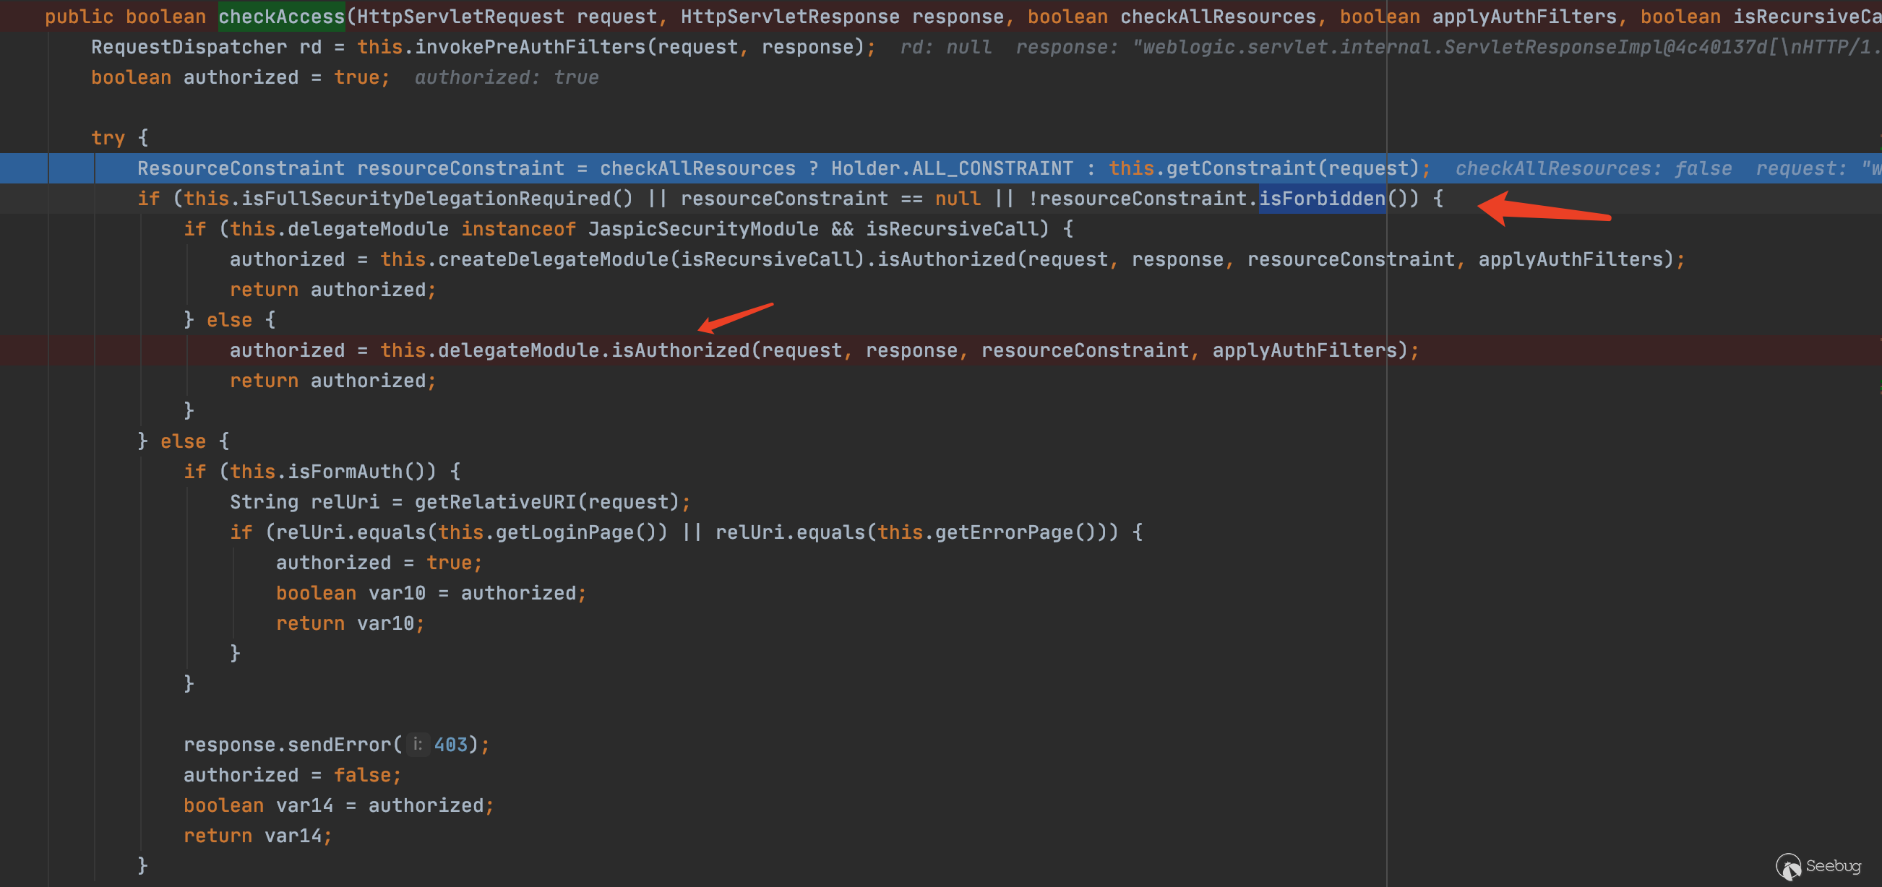Click the delegateModule.isAuthorized breakpoint line call

click(679, 350)
